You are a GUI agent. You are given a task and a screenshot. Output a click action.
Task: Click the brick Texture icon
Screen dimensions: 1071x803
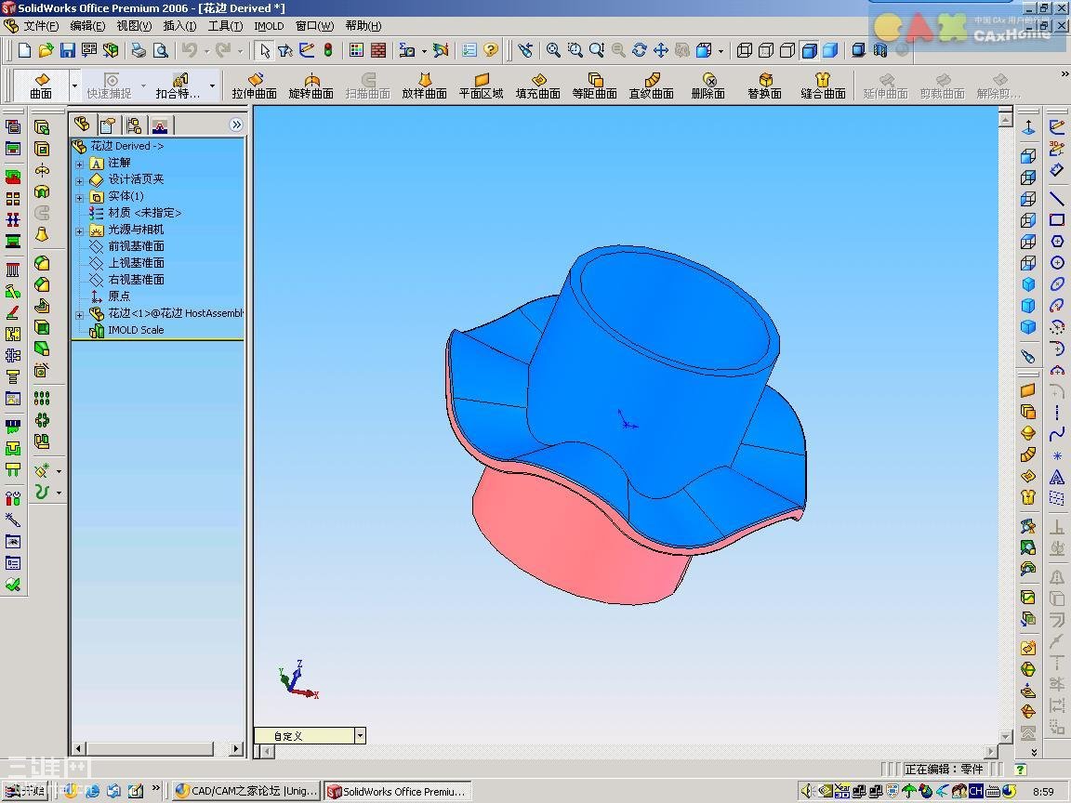pyautogui.click(x=378, y=50)
